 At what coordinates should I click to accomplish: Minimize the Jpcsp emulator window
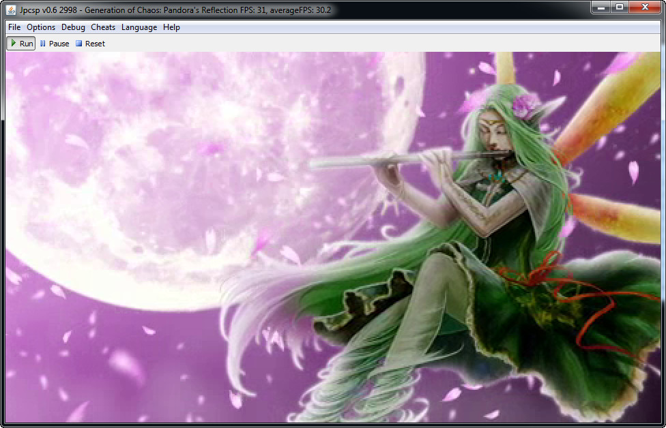pos(601,7)
